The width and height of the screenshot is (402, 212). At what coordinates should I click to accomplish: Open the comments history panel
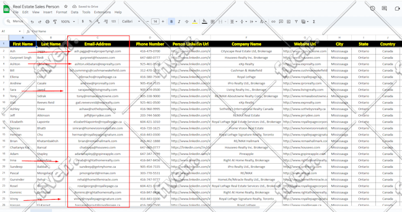384,8
